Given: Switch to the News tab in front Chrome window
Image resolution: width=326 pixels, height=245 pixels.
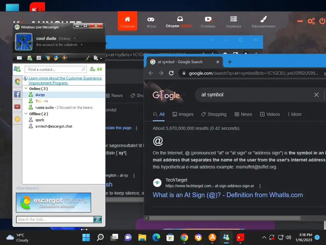Looking at the screenshot, I should point(243,114).
